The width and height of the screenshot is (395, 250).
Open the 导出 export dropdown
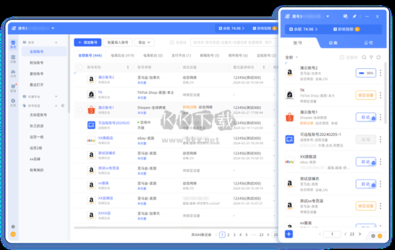pyautogui.click(x=144, y=43)
